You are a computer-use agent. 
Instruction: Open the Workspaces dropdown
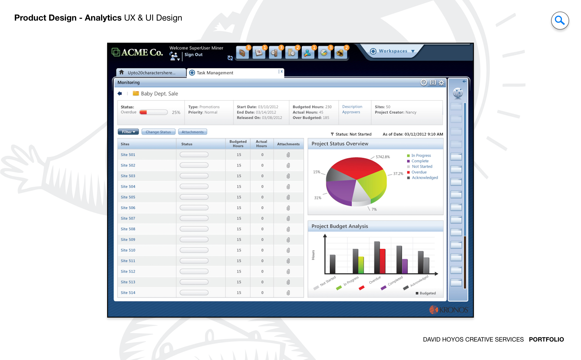click(392, 51)
